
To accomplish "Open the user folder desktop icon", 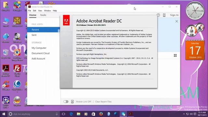I will click(6, 6).
